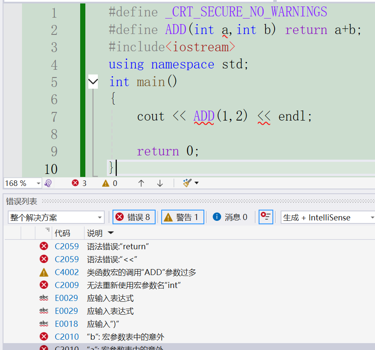Image resolution: width=375 pixels, height=350 pixels.
Task: Click _CRT_SECURE_NO_WARNINGS macro name on line 1
Action: pyautogui.click(x=246, y=12)
